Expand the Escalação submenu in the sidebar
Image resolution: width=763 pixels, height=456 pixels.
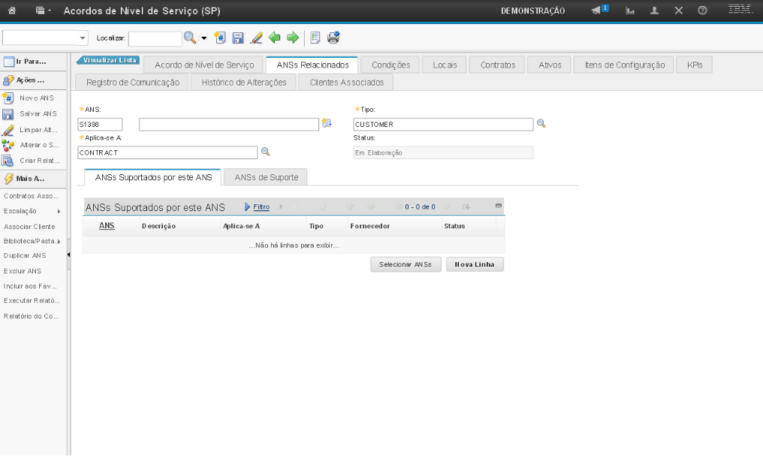point(58,211)
